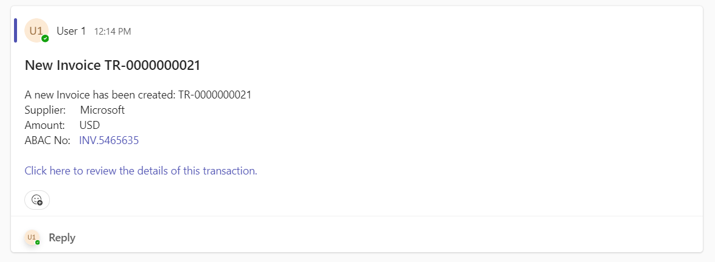The image size is (715, 262).
Task: Click the User 1 sender name
Action: pos(71,31)
